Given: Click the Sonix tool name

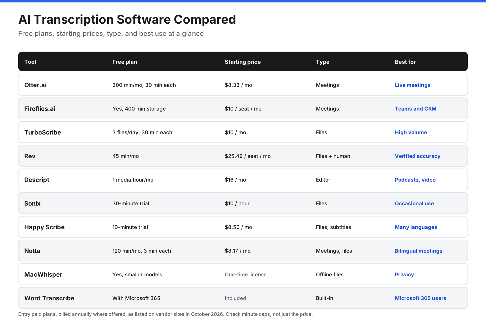Looking at the screenshot, I should 32,203.
